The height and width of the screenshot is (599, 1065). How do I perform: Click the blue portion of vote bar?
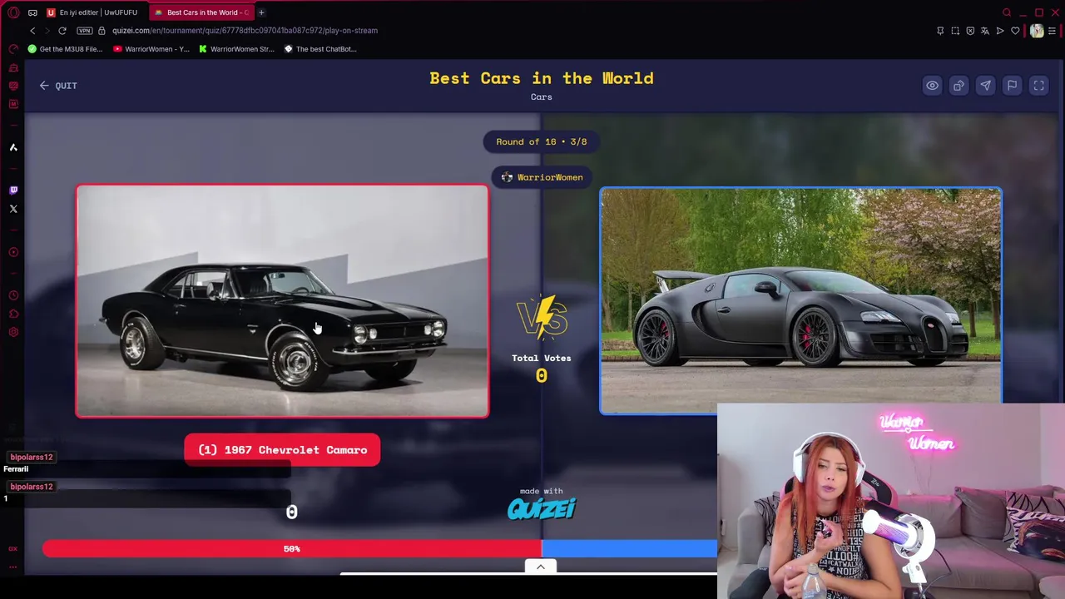(x=629, y=549)
